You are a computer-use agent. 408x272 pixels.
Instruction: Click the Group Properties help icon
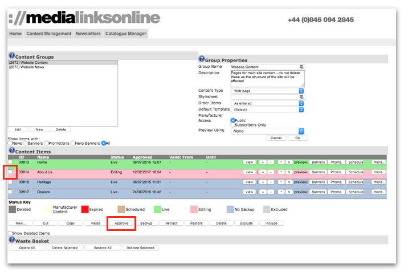(201, 59)
